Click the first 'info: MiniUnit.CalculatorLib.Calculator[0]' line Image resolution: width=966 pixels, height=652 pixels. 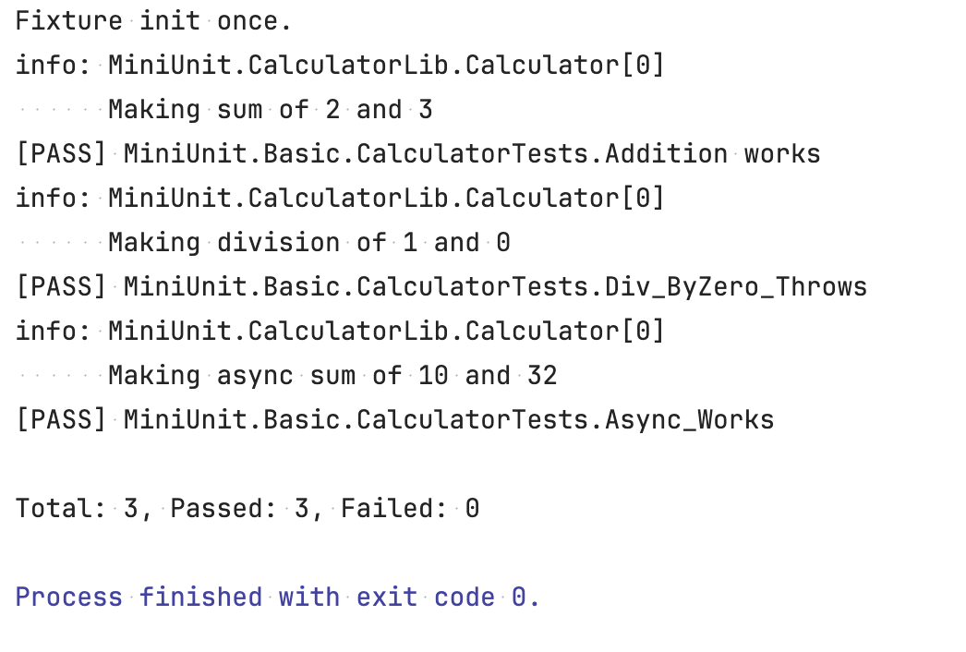coord(340,66)
